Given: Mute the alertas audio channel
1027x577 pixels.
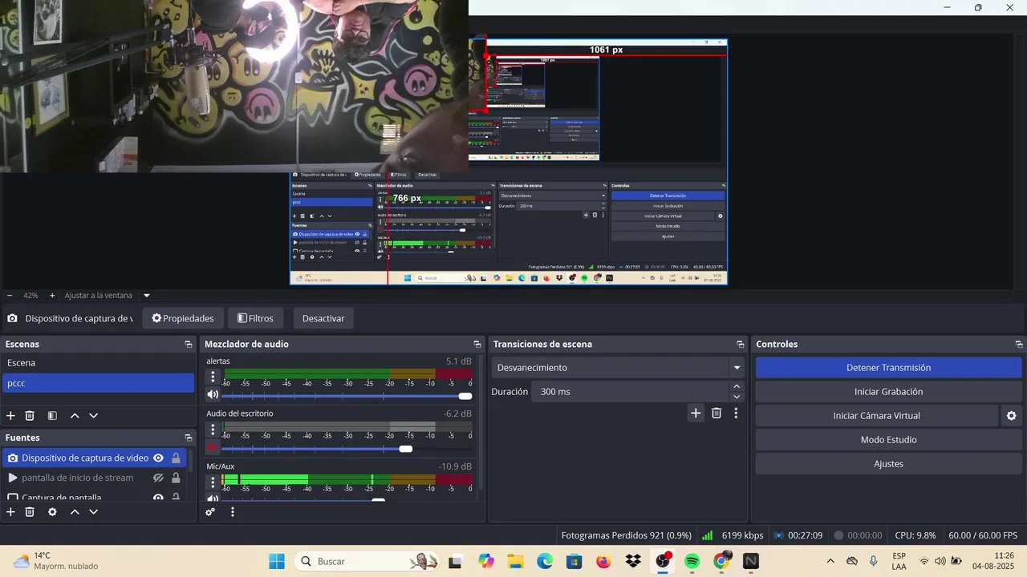Looking at the screenshot, I should click(213, 394).
